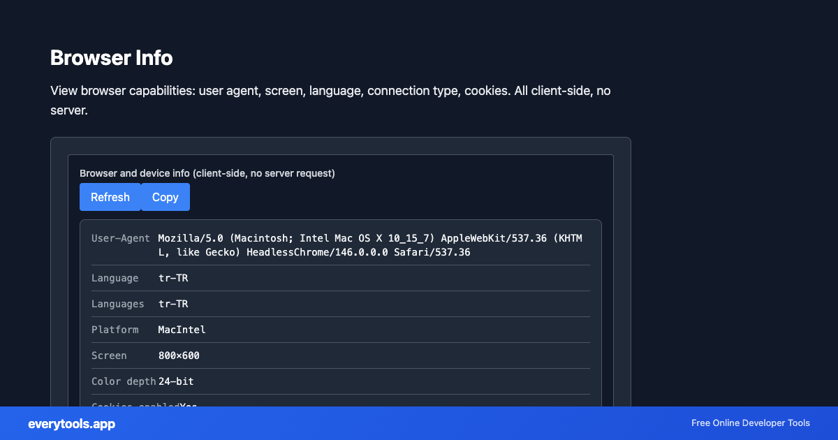Click the User-Agent label
Screen dimensions: 838x440
(x=120, y=238)
